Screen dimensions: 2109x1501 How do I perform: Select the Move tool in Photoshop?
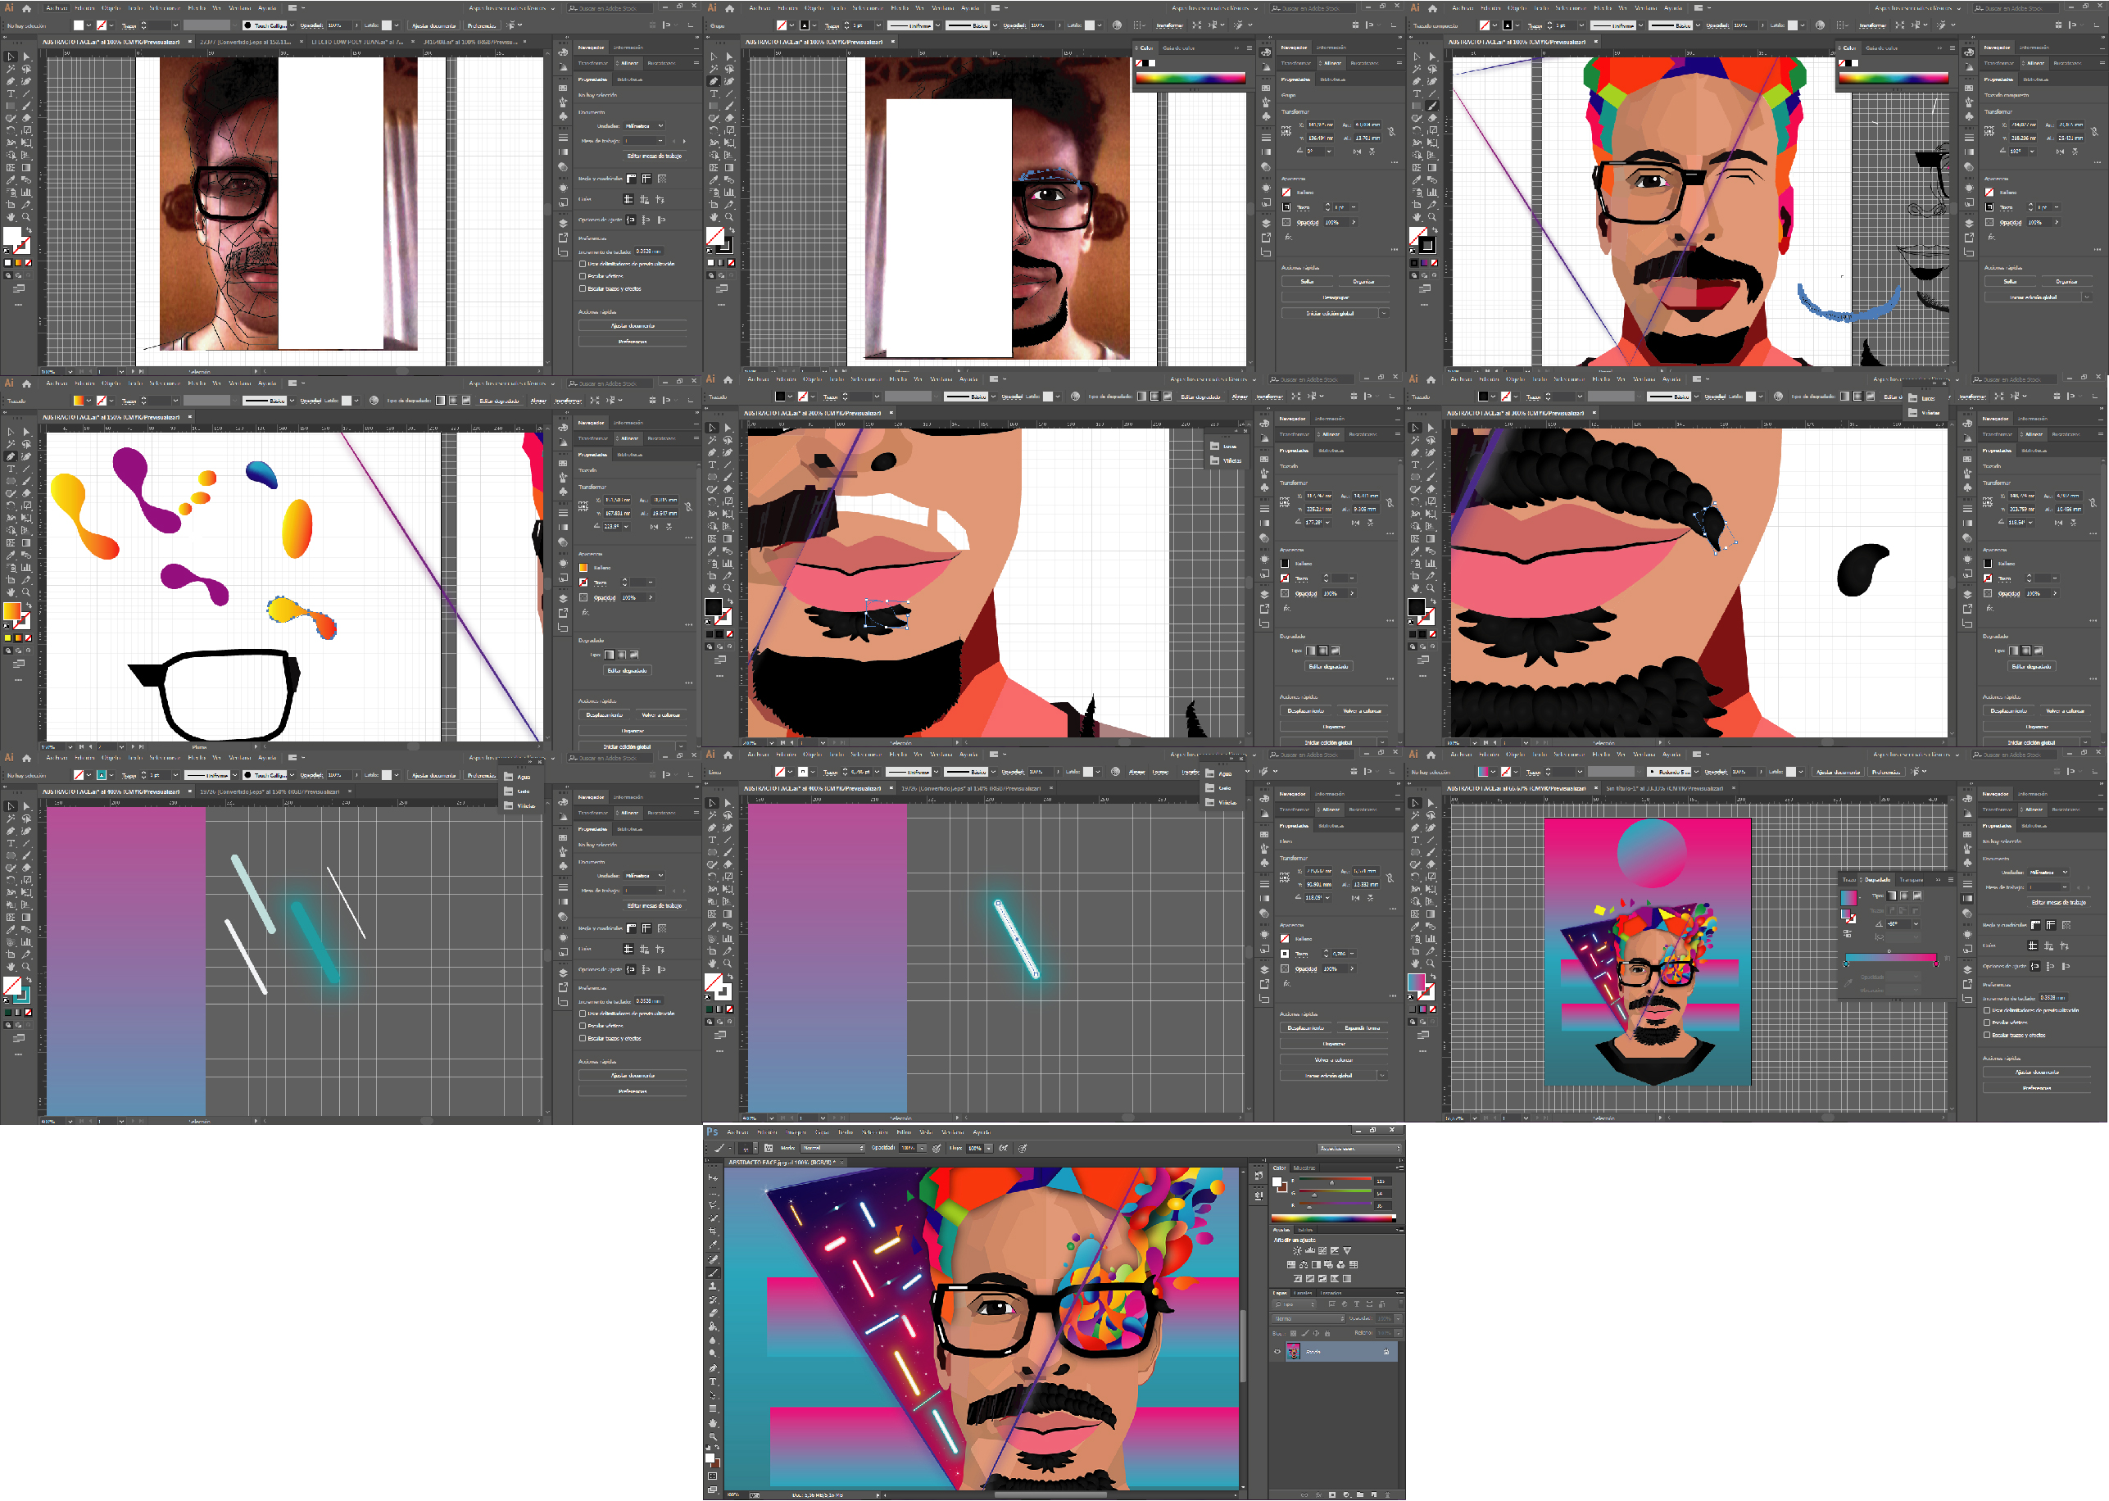[713, 1177]
